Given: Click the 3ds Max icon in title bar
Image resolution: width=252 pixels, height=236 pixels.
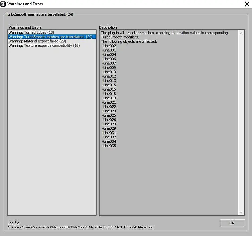Looking at the screenshot, I should 3,4.
